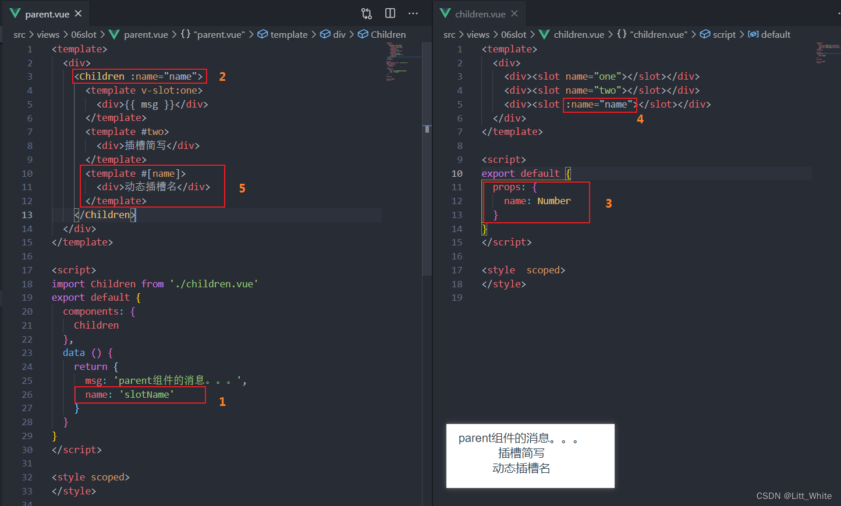This screenshot has height=506, width=841.
Task: Select src in the left editor breadcrumb
Action: tap(20, 34)
